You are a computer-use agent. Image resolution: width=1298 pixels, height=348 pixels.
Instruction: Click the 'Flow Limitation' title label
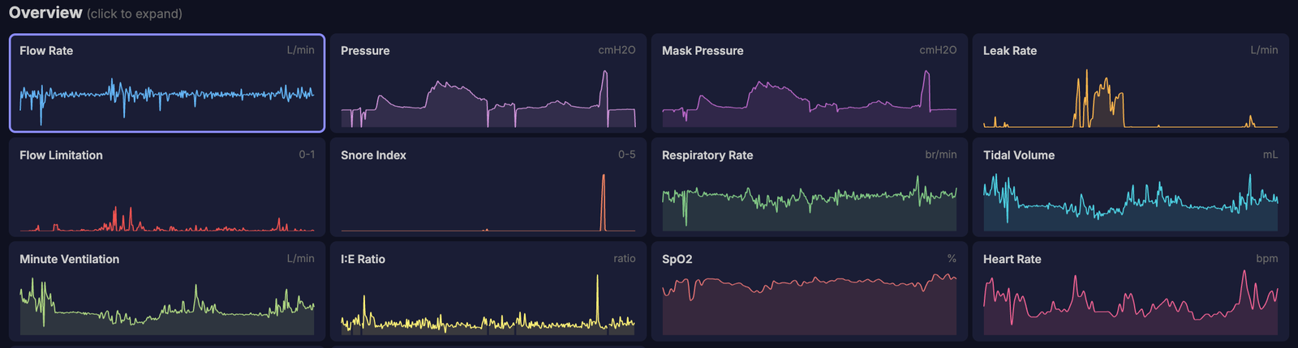tap(61, 155)
